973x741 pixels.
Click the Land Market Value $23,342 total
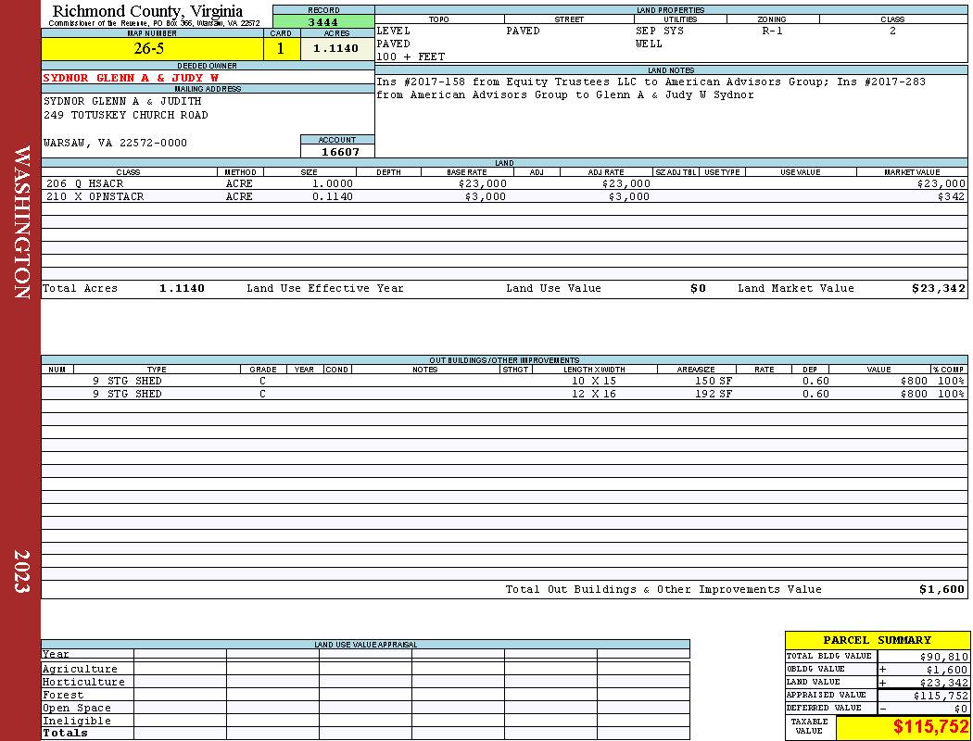point(938,288)
